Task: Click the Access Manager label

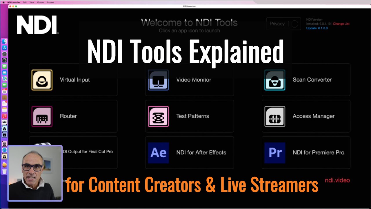Action: tap(314, 116)
